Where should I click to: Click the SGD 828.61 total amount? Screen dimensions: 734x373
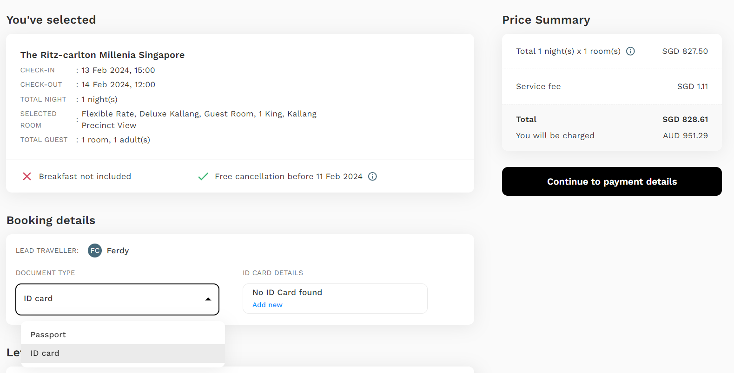click(x=685, y=119)
